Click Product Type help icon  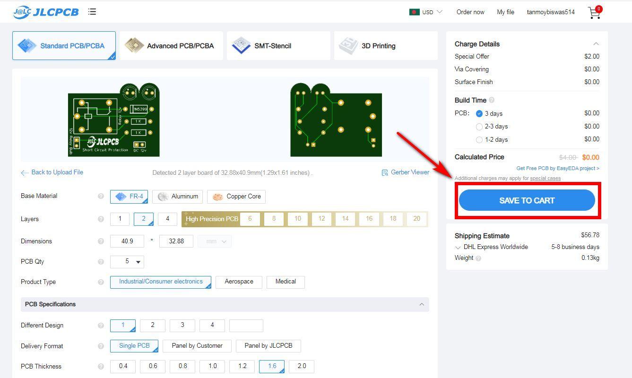pos(101,282)
